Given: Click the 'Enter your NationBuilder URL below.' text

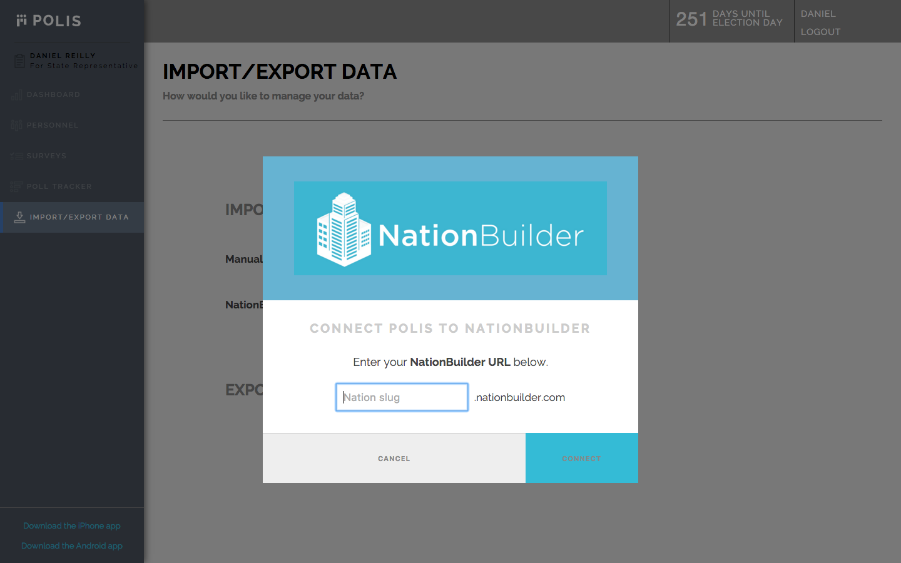Looking at the screenshot, I should [450, 362].
